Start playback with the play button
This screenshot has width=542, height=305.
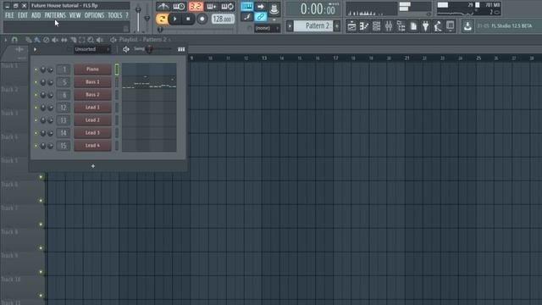[175, 19]
